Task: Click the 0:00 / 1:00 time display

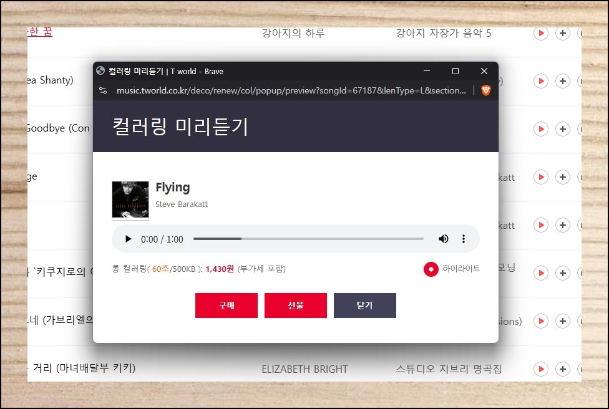Action: pyautogui.click(x=162, y=239)
